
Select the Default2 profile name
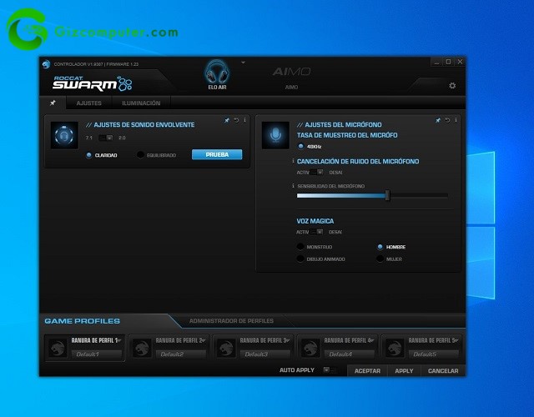[181, 354]
